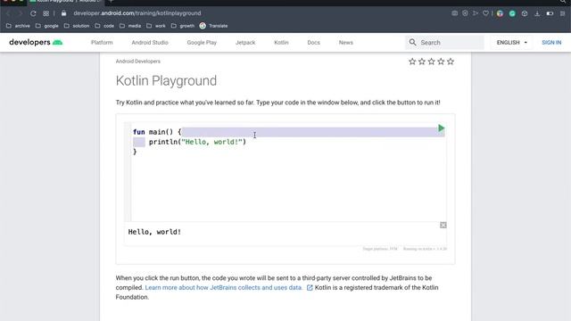
Task: Rate page with the fourth star
Action: [441, 62]
